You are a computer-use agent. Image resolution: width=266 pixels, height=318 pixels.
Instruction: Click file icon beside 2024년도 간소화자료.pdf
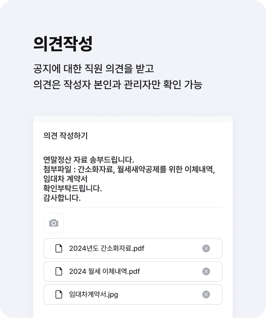point(59,249)
